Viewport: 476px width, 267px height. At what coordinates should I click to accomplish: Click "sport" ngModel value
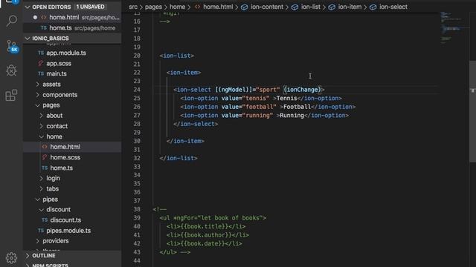click(x=268, y=90)
